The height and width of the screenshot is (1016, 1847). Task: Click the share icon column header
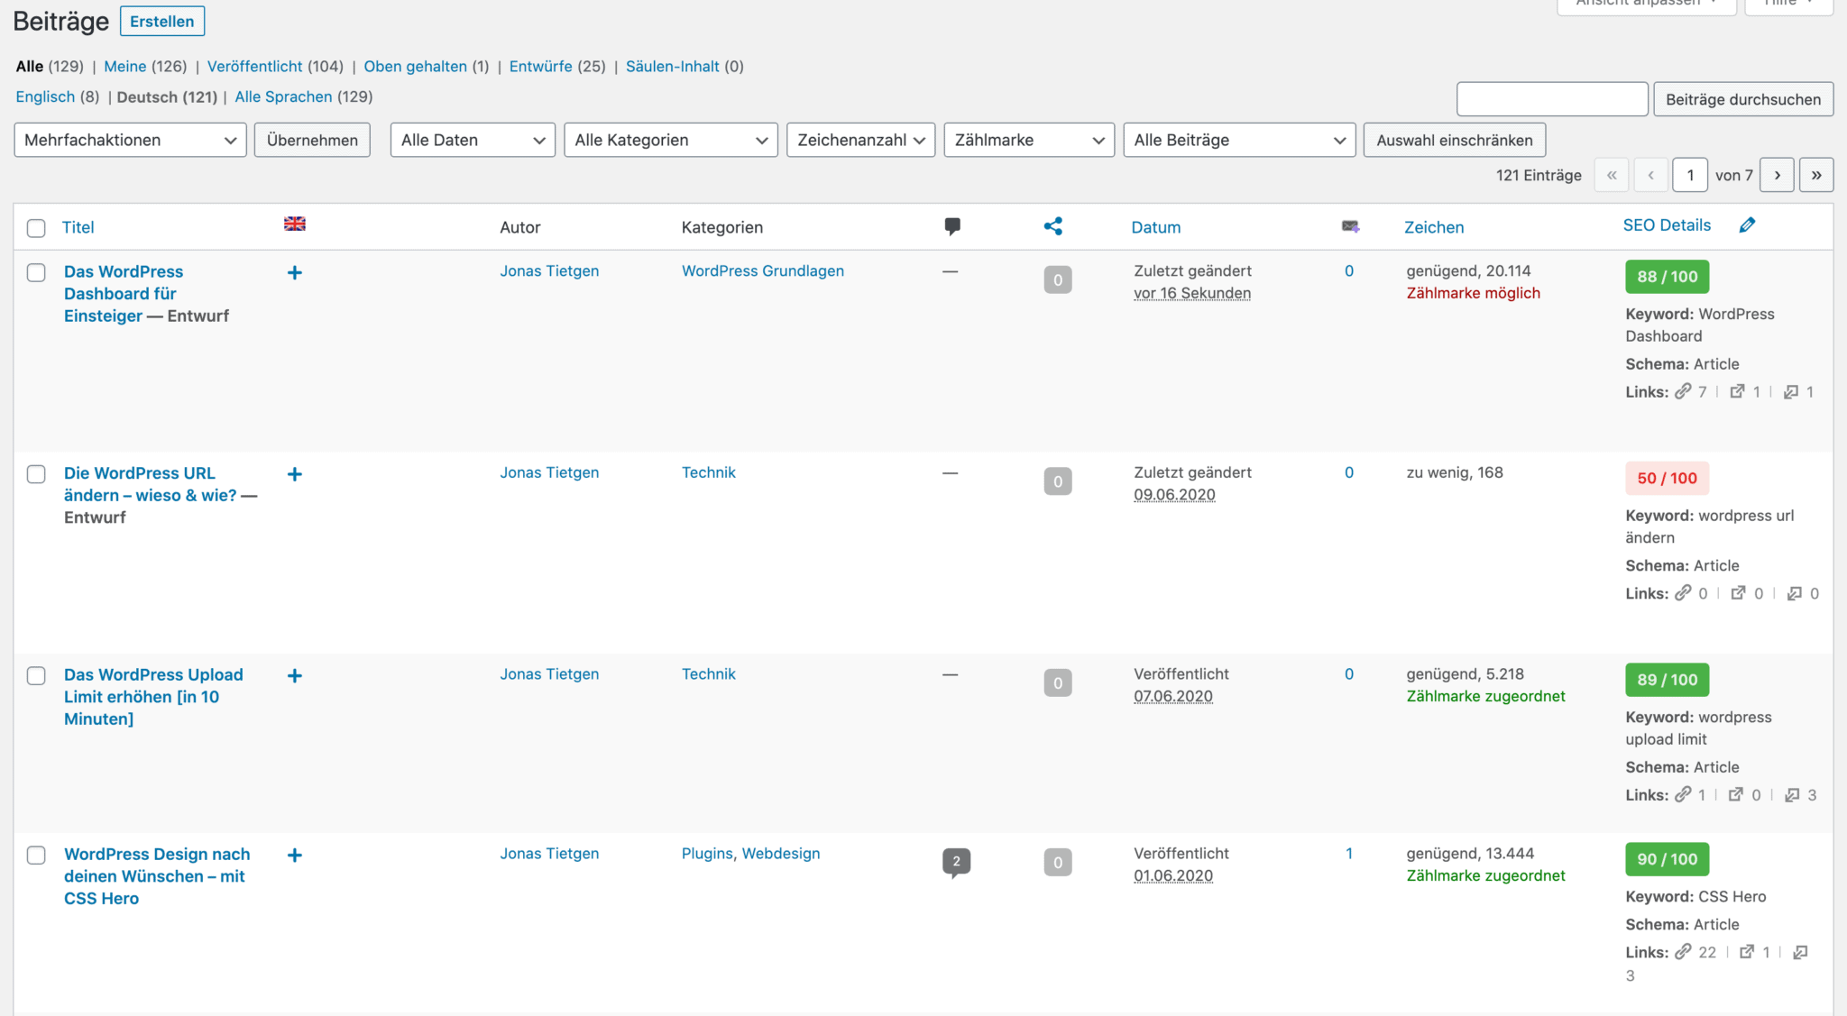coord(1053,226)
